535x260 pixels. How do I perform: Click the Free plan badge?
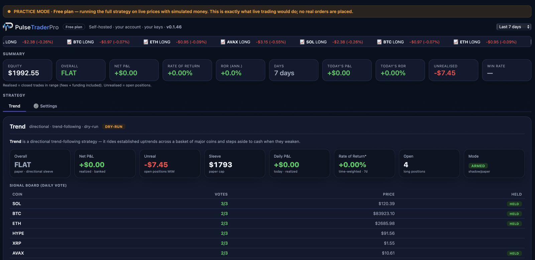click(x=74, y=27)
